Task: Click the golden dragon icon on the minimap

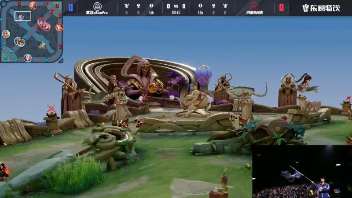Action: point(42,45)
